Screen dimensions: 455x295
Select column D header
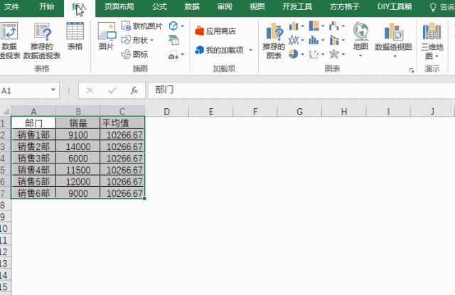[x=166, y=112]
